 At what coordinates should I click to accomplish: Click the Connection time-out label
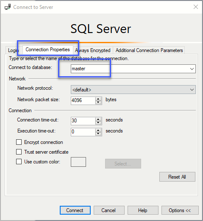[38, 120]
